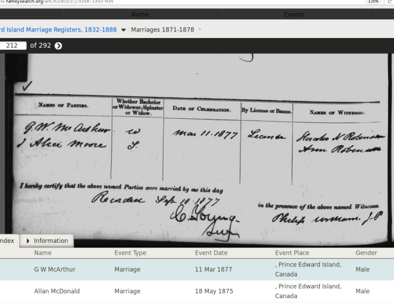The height and width of the screenshot is (304, 394).
Task: Click the Event Place column header
Action: 292,253
